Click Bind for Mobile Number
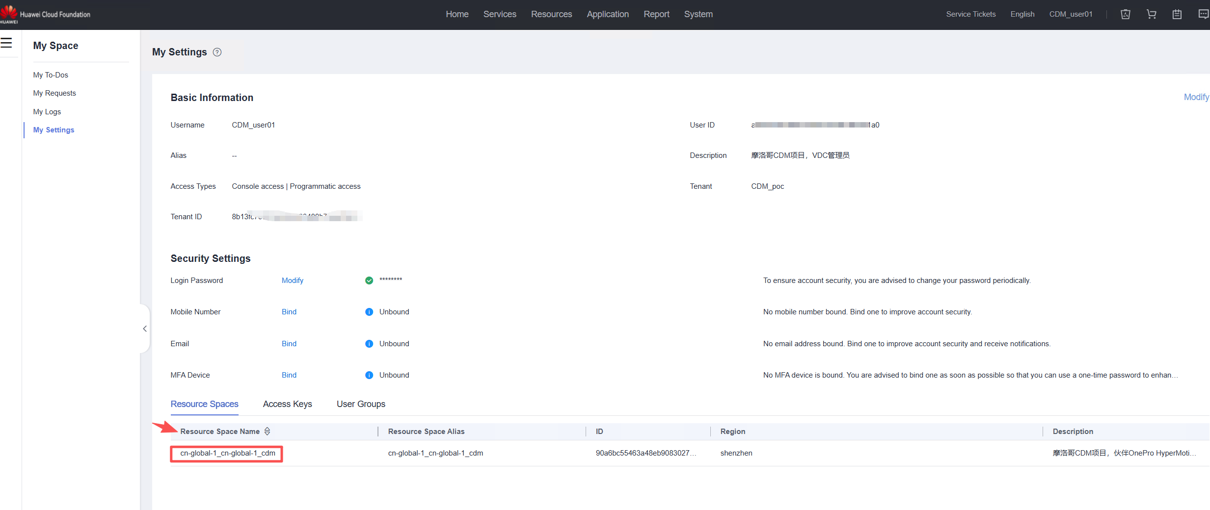This screenshot has width=1210, height=510. click(289, 312)
